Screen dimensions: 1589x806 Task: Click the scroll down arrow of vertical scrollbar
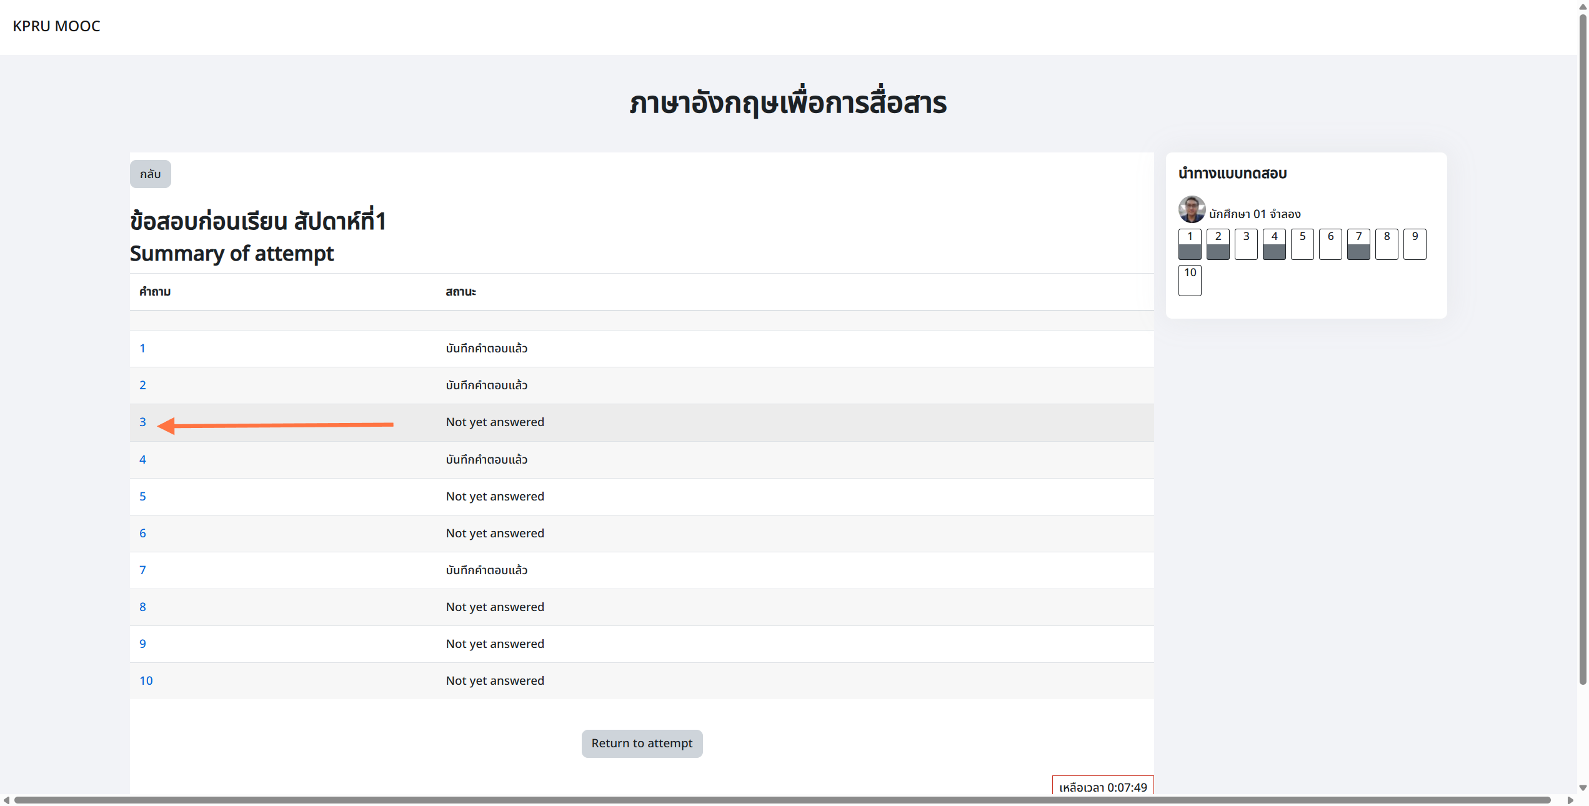pos(1583,788)
